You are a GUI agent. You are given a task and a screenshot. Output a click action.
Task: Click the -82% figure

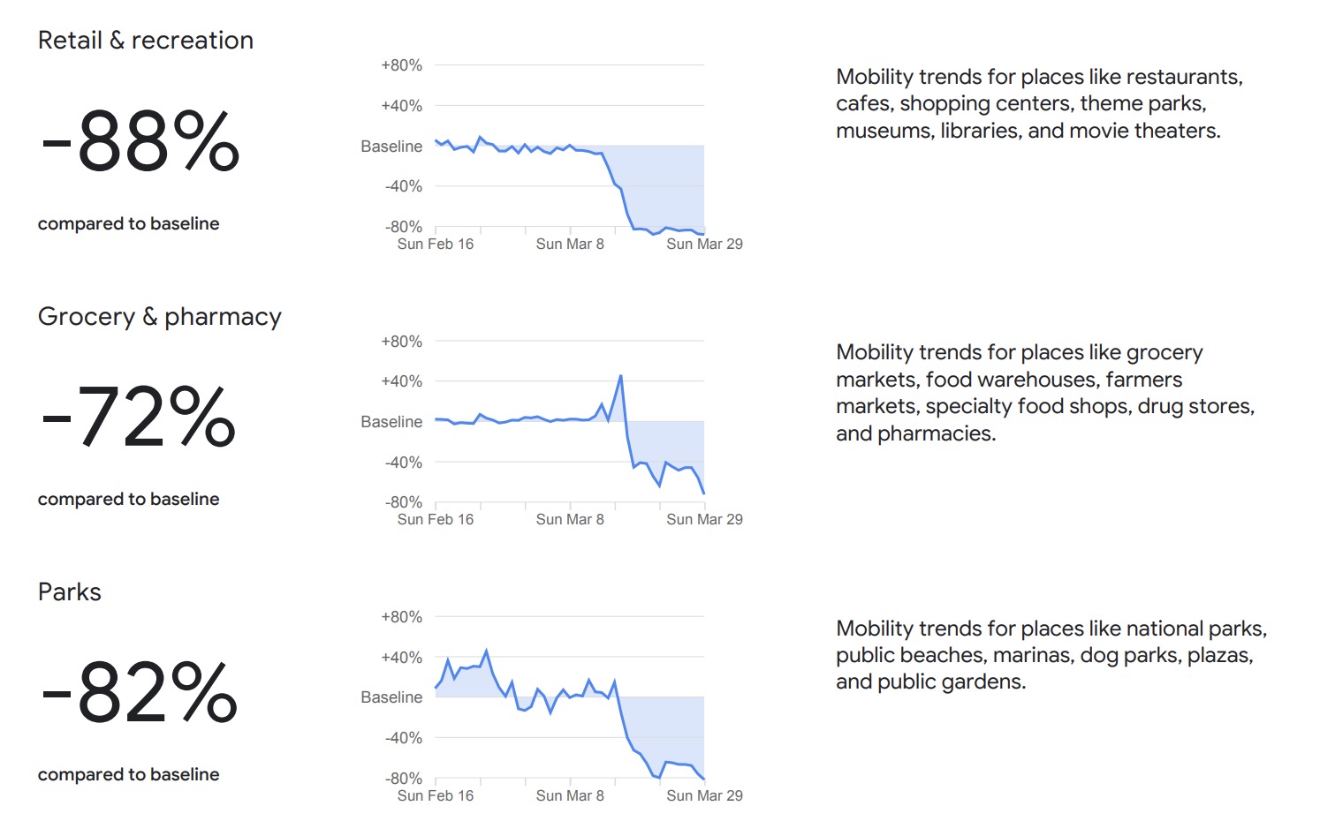point(140,693)
